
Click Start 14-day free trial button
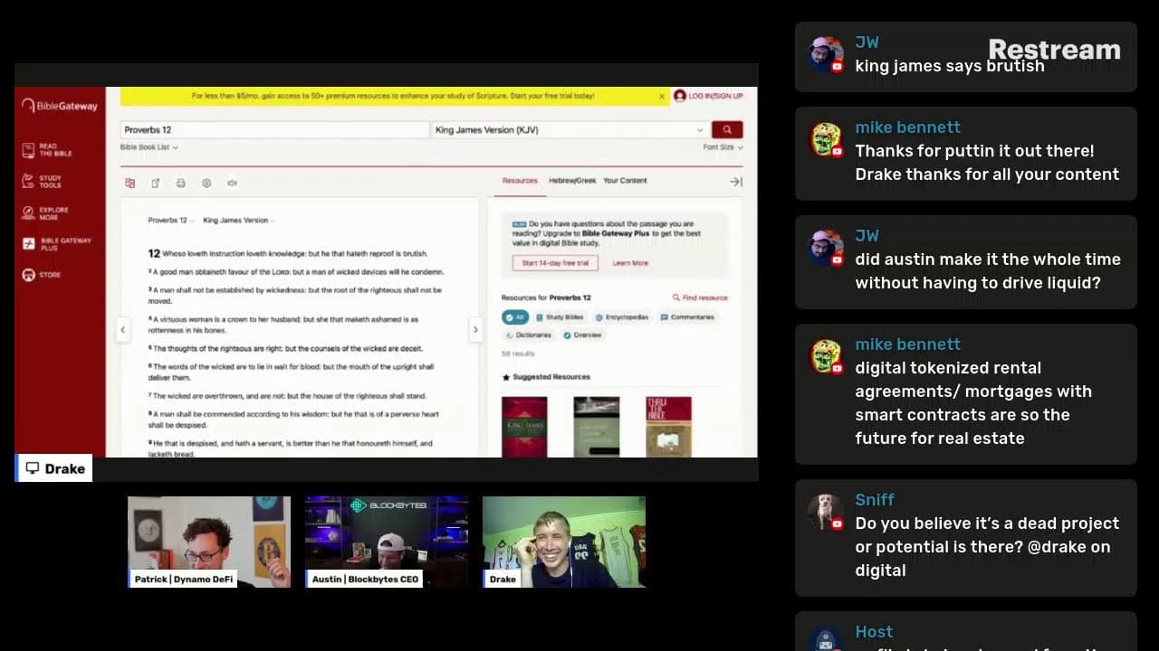(x=555, y=263)
